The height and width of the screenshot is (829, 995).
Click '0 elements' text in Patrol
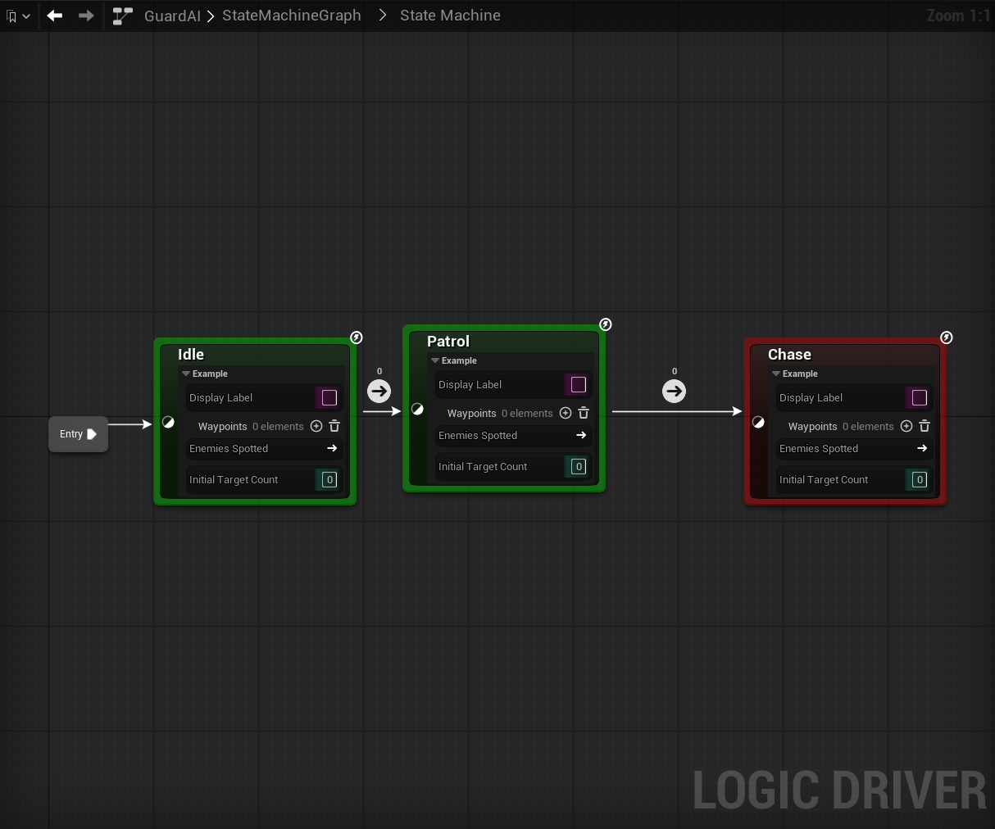coord(527,414)
